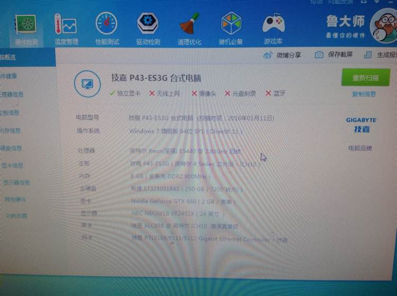Click the Xeon E5440 processor text
Image resolution: width=397 pixels, height=296 pixels.
click(x=185, y=151)
